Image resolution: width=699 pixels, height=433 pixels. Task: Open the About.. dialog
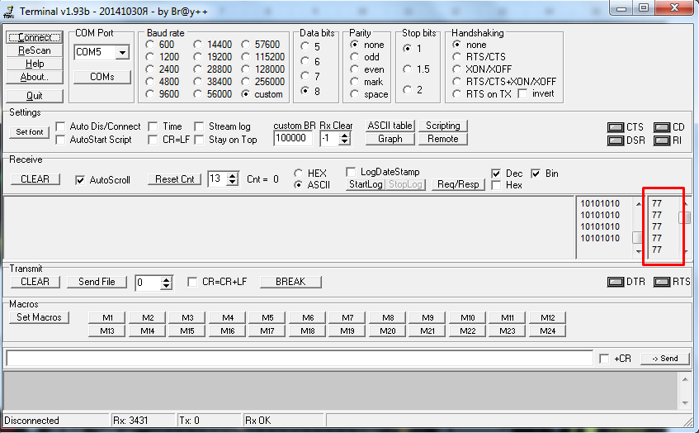click(35, 77)
